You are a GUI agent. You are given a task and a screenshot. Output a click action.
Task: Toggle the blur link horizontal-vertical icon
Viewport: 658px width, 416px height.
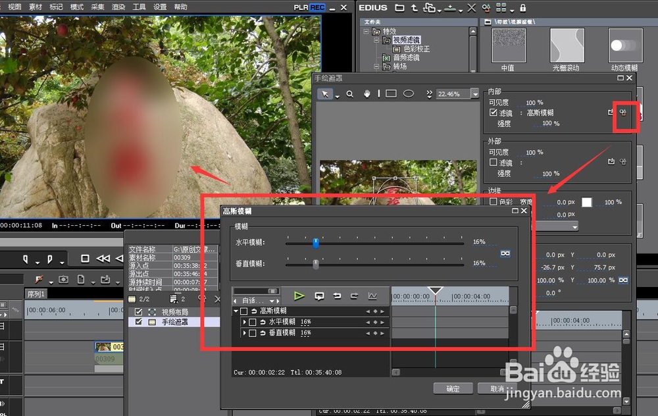(505, 253)
